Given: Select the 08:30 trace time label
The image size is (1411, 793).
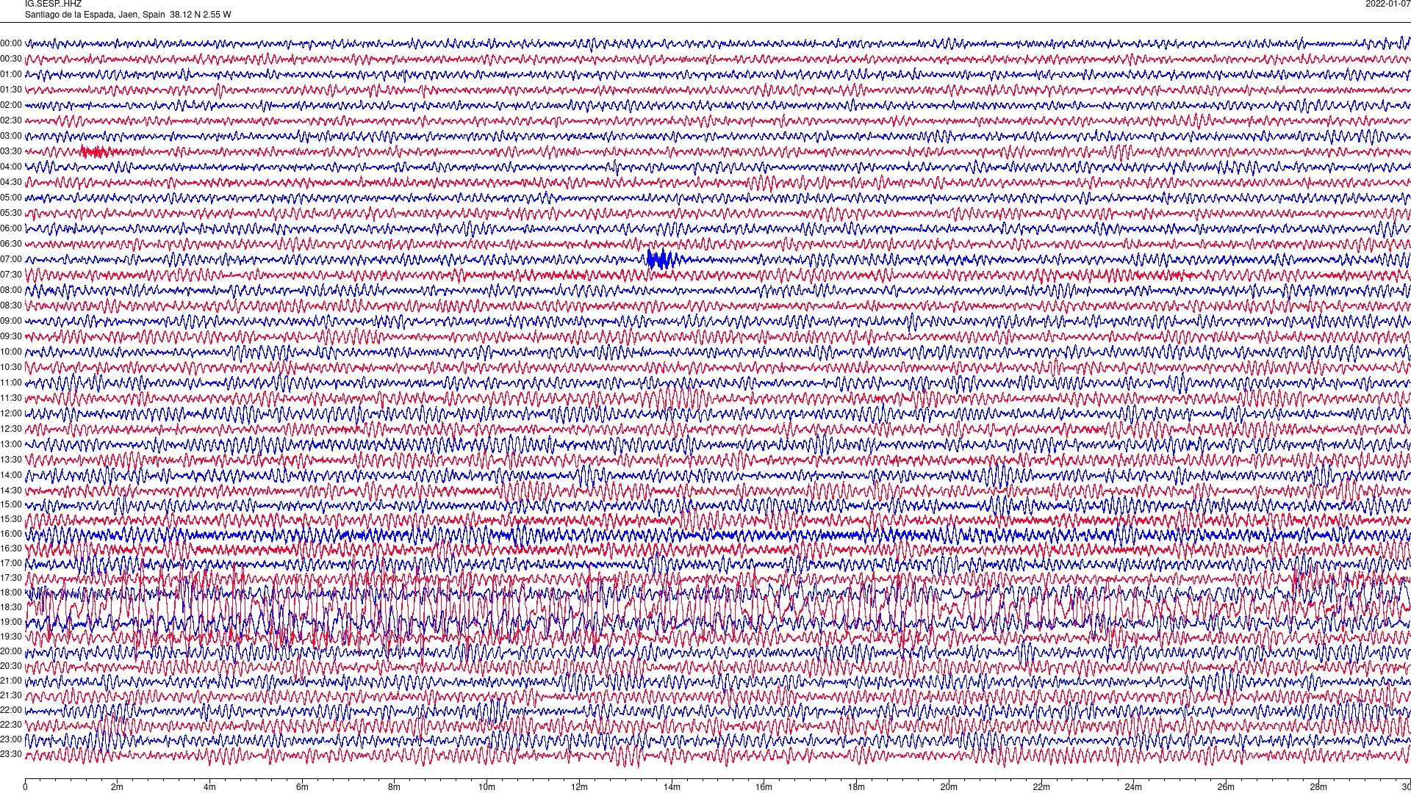Looking at the screenshot, I should click(11, 305).
